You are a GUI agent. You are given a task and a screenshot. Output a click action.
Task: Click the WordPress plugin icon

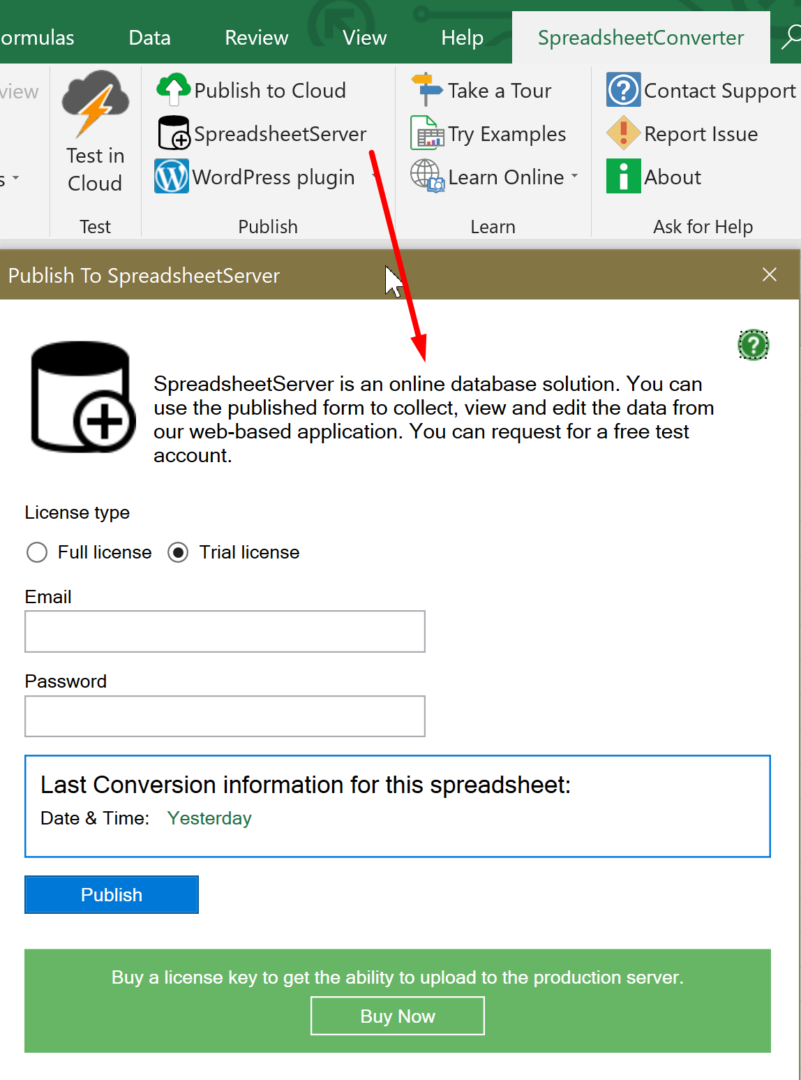(172, 177)
